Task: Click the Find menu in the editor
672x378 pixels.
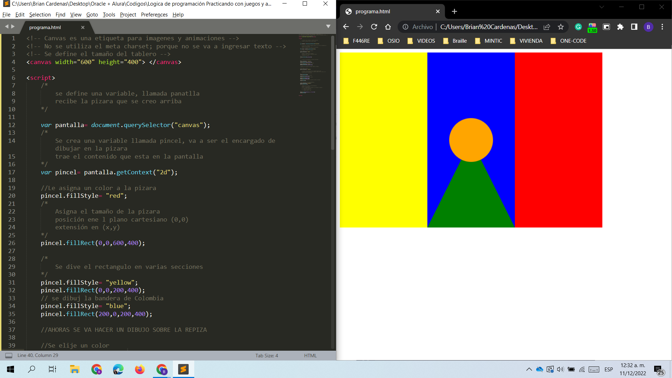Action: point(59,14)
